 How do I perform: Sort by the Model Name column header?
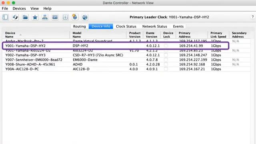[x=98, y=35]
